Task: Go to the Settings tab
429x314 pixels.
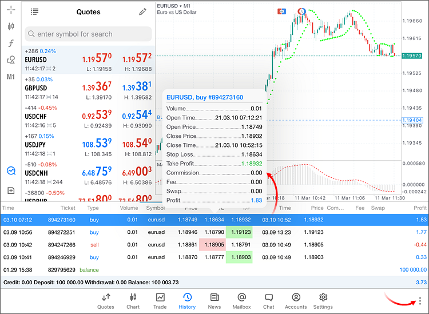Action: [323, 301]
